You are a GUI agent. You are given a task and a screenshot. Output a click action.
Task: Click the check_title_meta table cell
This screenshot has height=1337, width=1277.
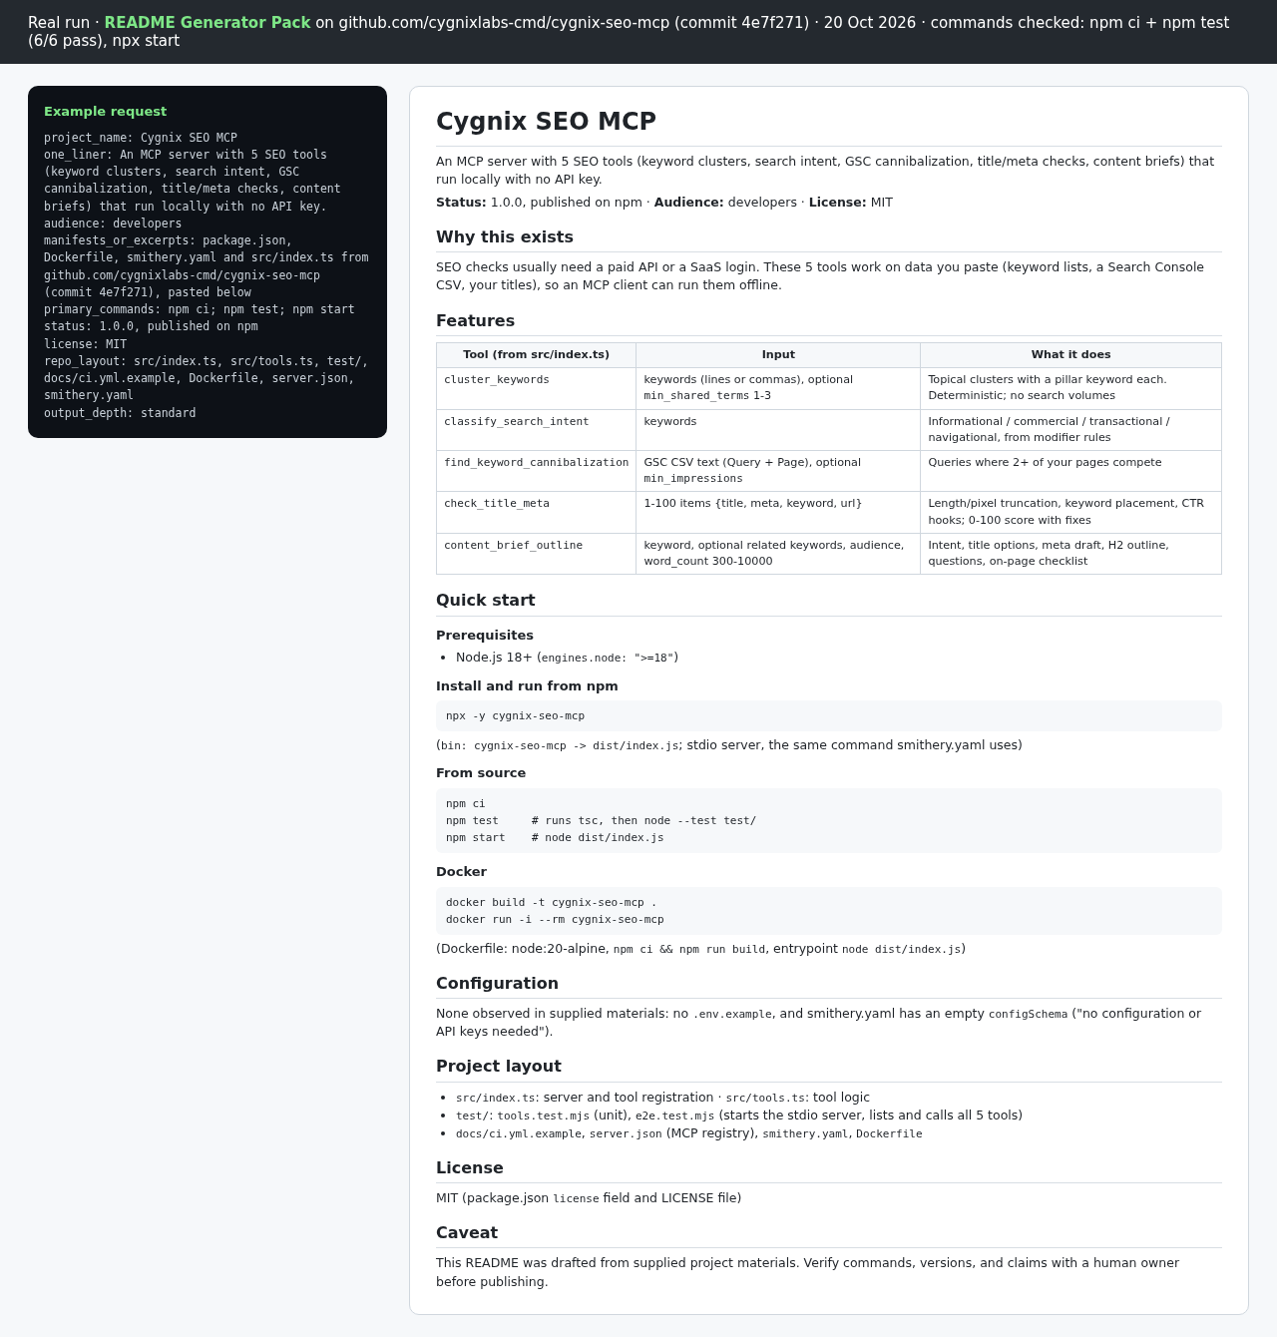coord(536,512)
